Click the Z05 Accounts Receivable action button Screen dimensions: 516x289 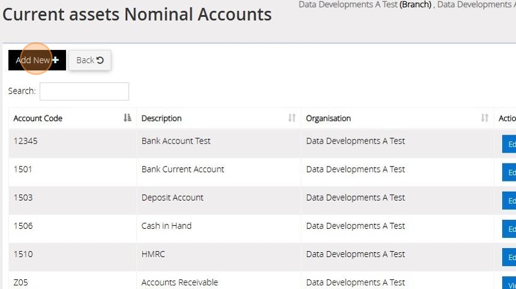pos(509,284)
